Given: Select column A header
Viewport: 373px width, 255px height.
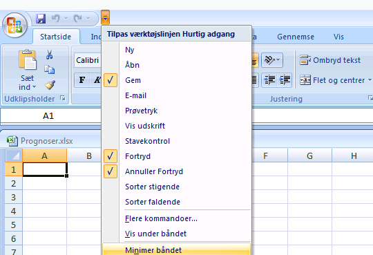Looking at the screenshot, I should point(45,155).
